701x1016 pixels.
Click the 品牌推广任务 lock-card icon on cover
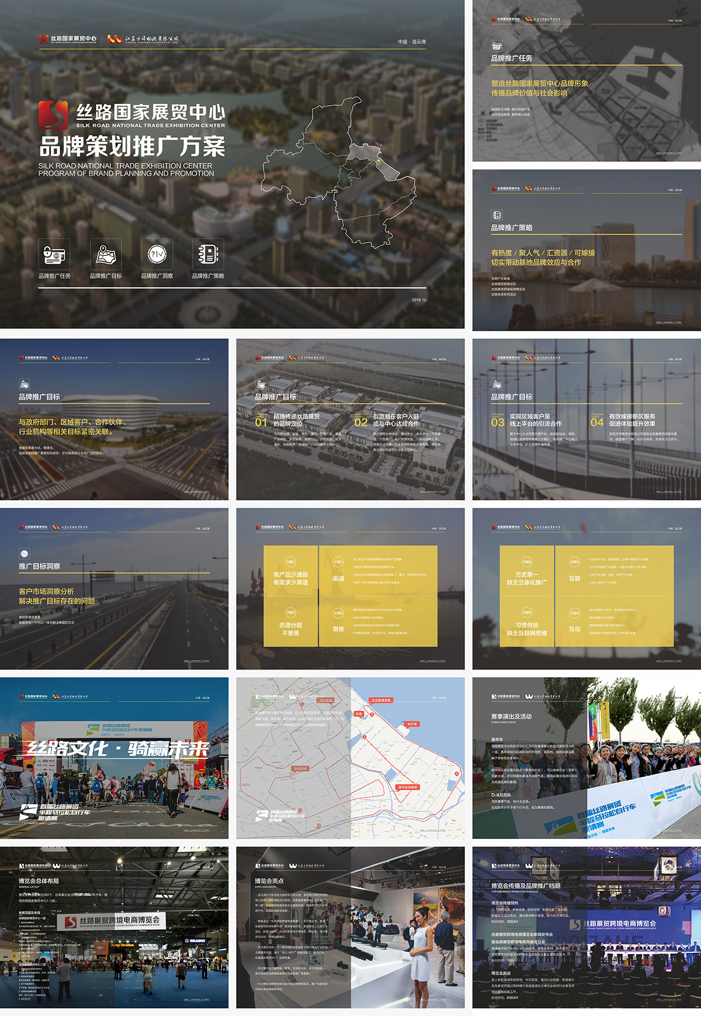point(54,254)
